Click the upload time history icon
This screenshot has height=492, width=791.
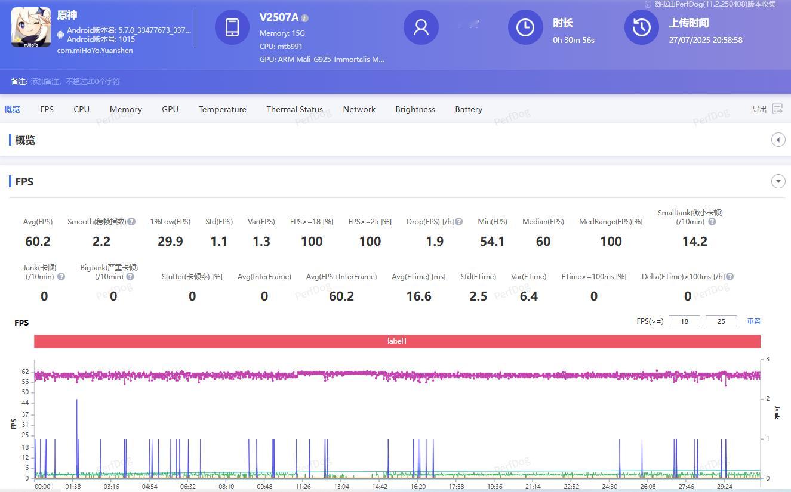coord(642,27)
